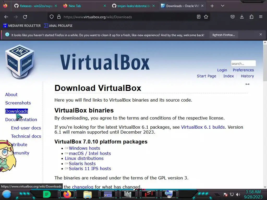Open Technical docs sidebar link
Viewport: 267px width, 200px height.
tap(26, 136)
